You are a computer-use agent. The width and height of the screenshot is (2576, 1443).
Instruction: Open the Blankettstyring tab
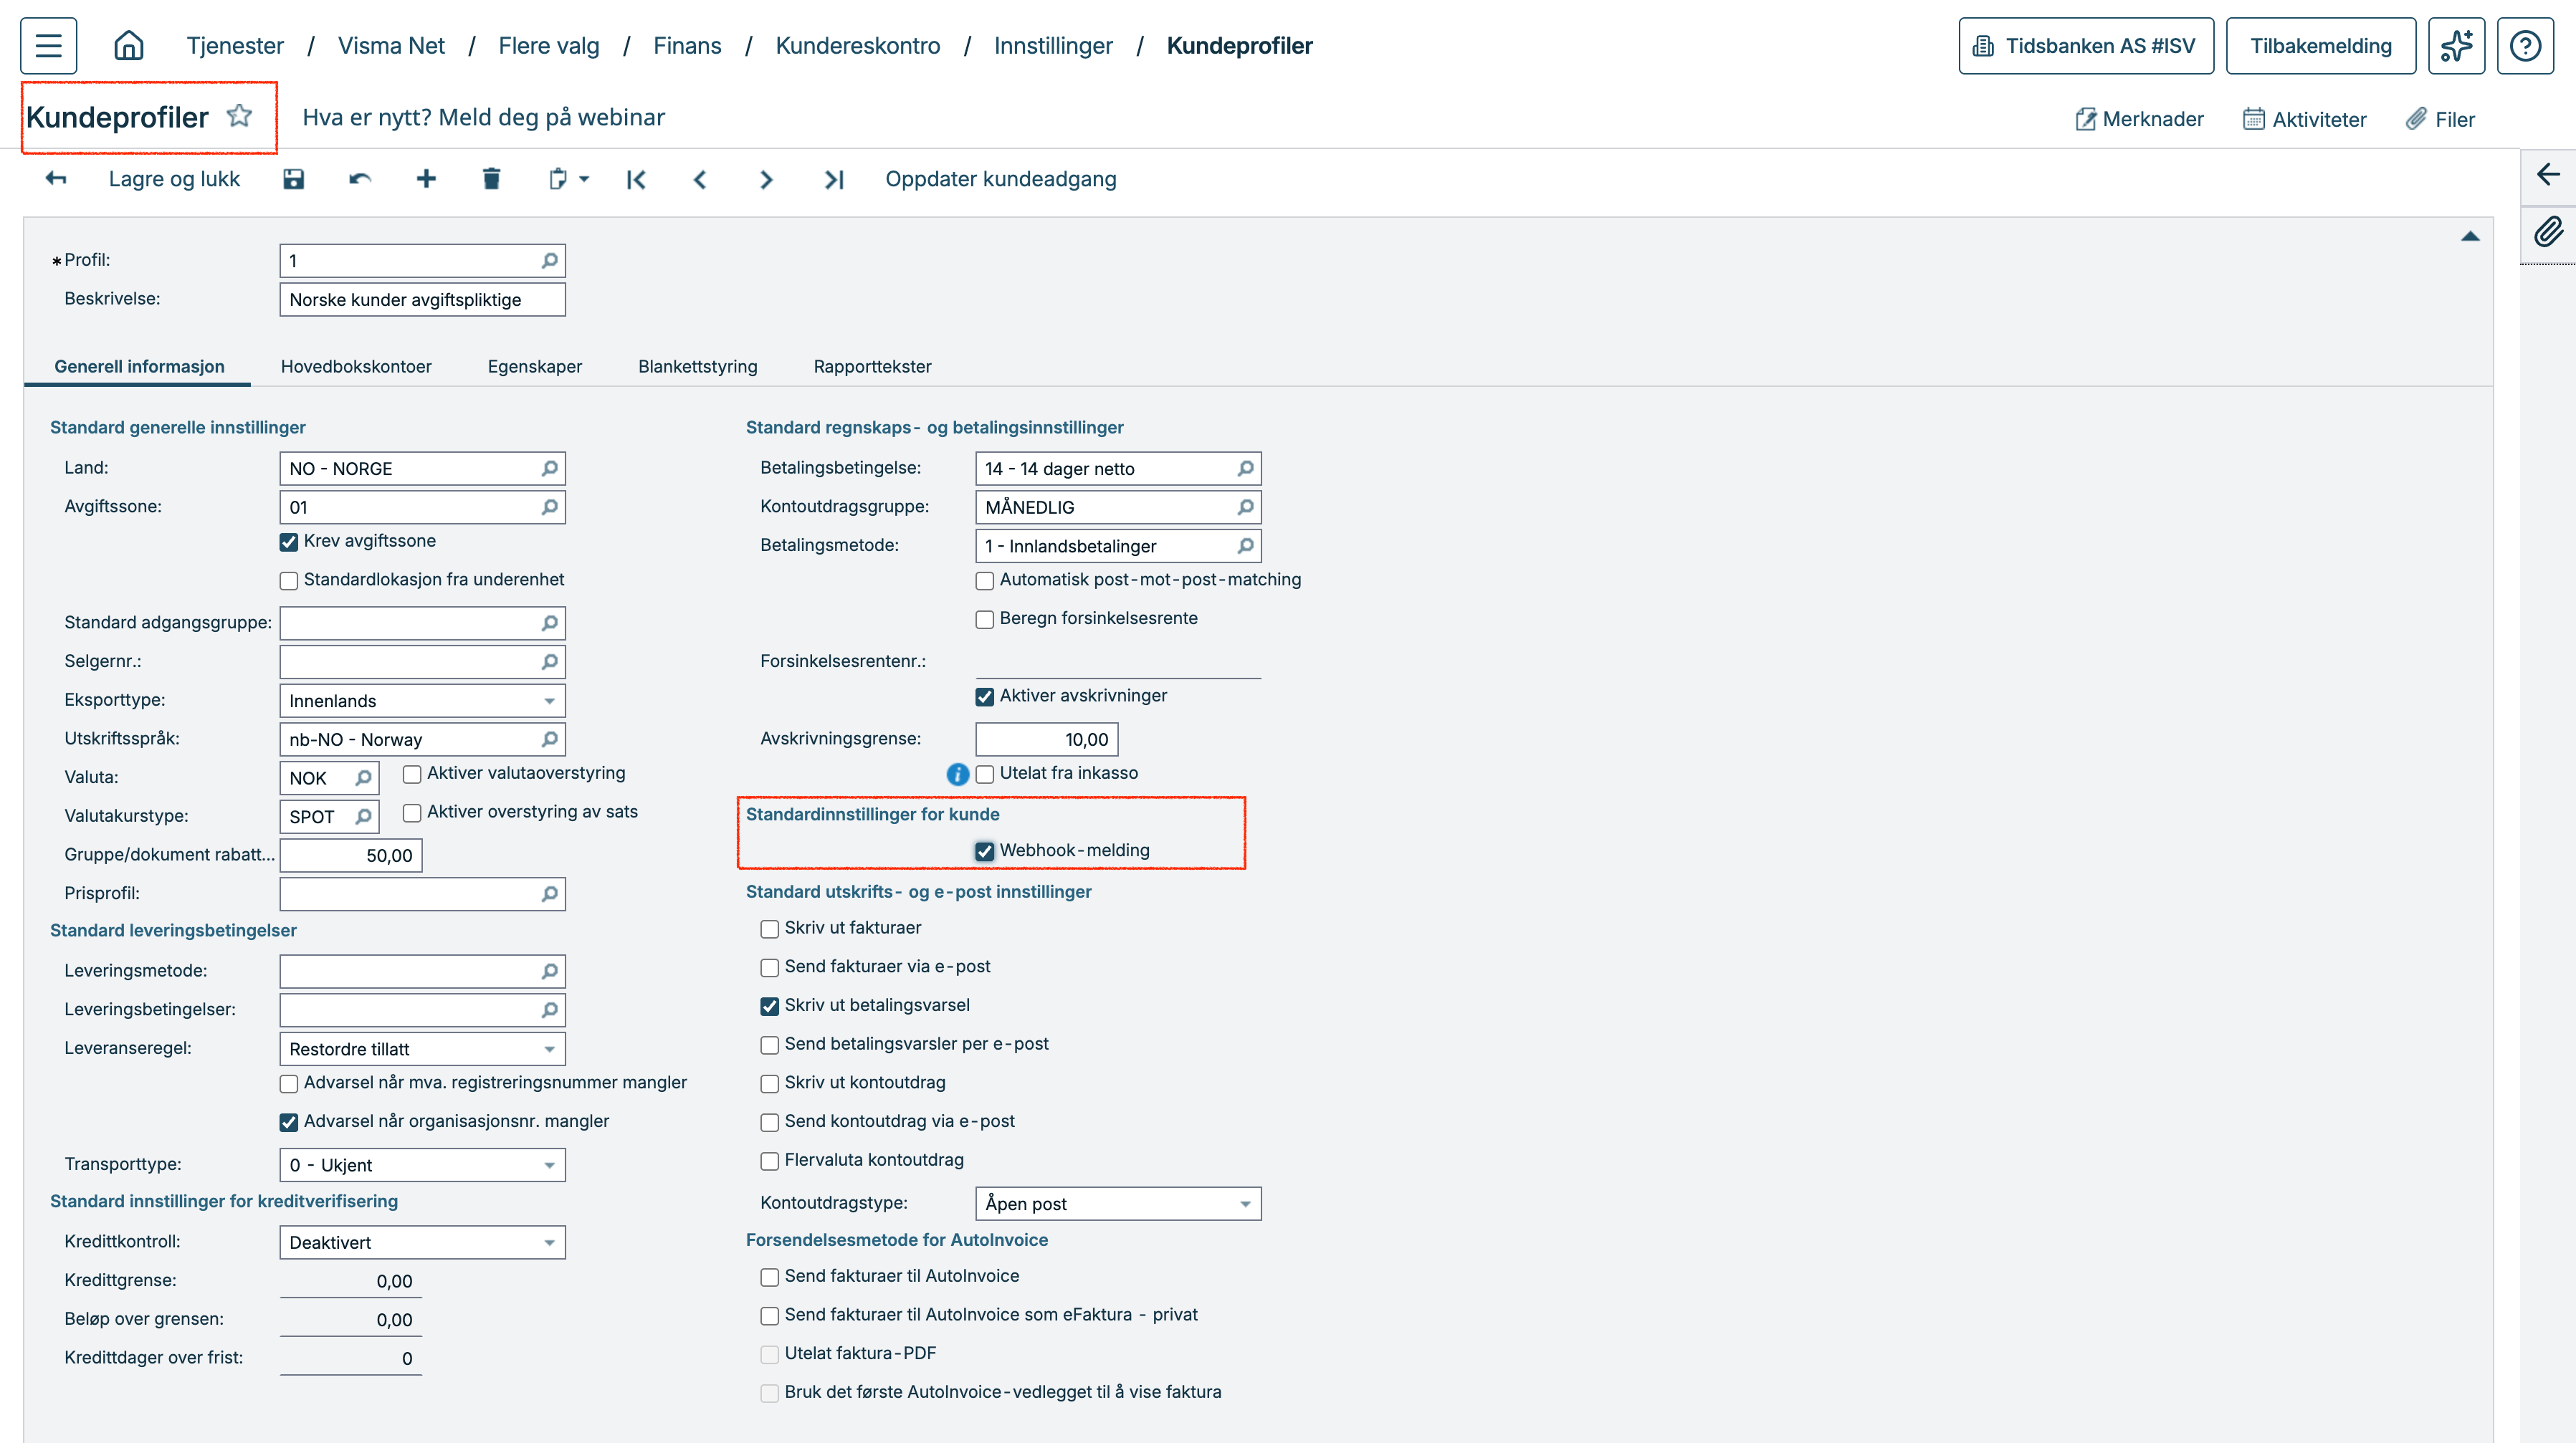pyautogui.click(x=698, y=367)
